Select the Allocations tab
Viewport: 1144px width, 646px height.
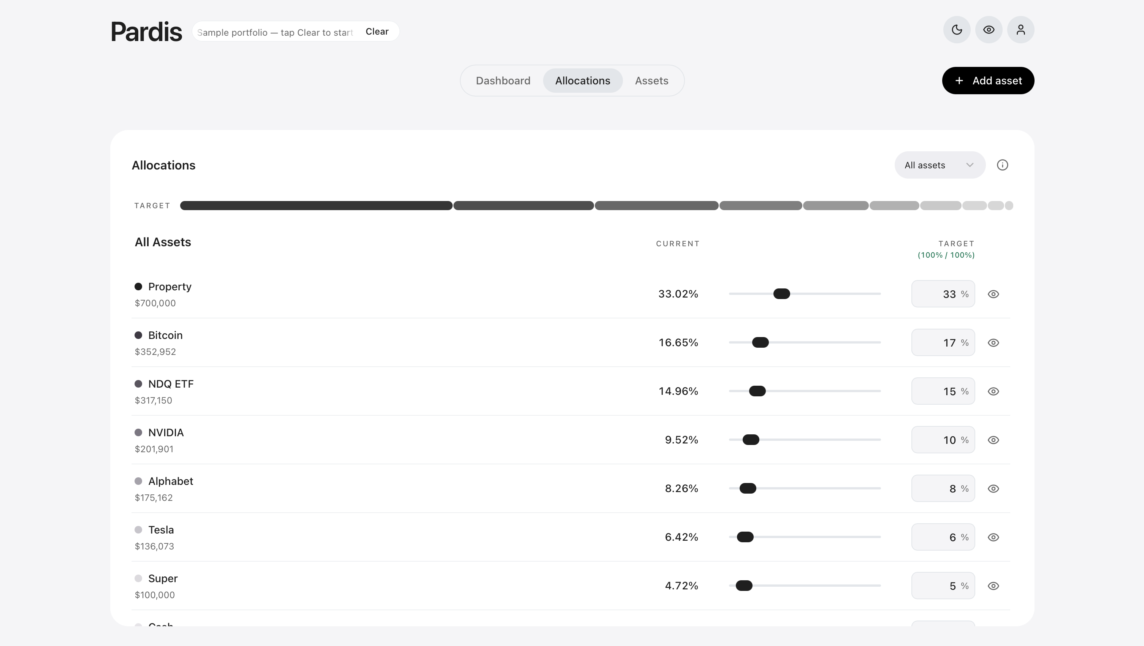582,81
